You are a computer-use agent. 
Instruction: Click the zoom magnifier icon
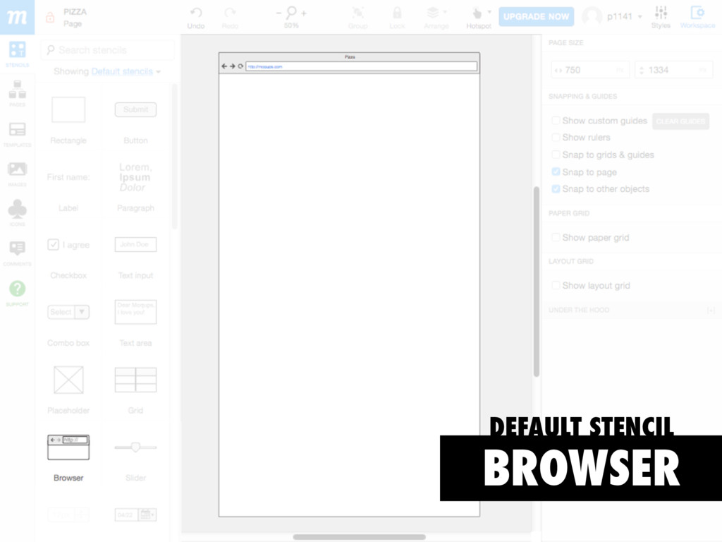[x=291, y=13]
